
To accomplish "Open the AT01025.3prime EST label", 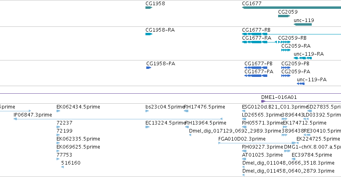I will coord(262,155).
